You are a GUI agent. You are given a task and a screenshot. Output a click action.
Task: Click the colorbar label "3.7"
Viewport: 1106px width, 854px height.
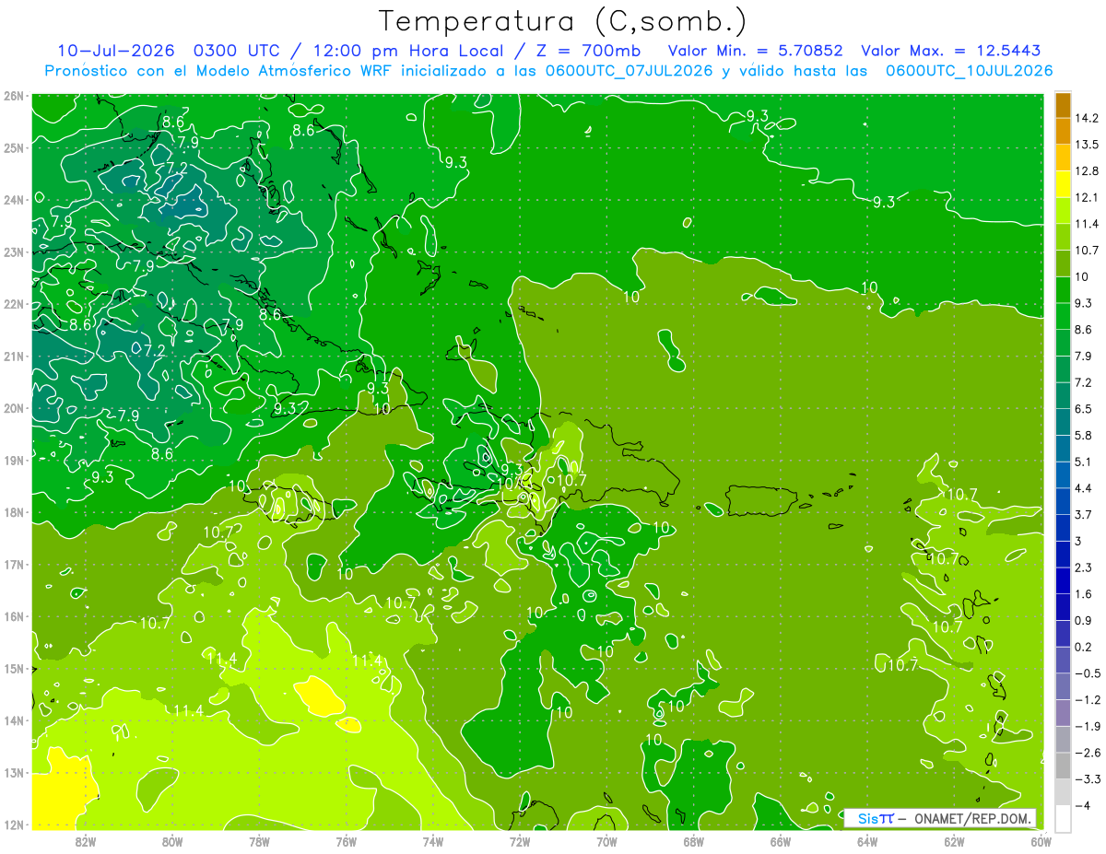tap(1083, 514)
